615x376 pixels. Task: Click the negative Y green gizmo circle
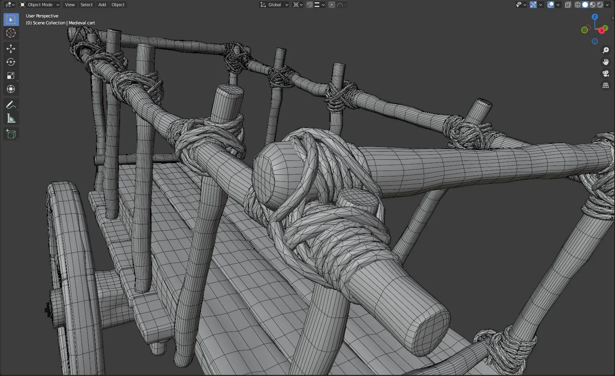pyautogui.click(x=584, y=30)
